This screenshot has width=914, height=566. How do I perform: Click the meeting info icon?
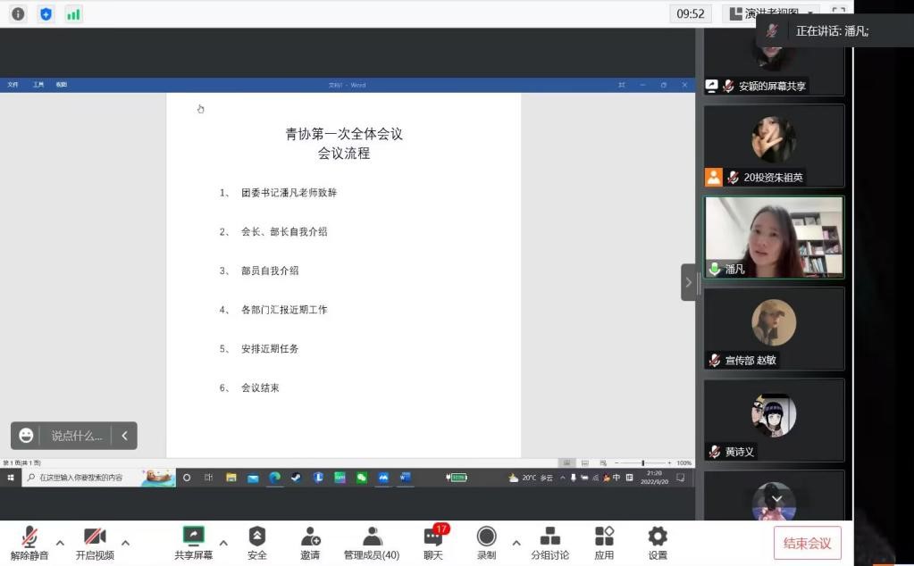click(x=18, y=14)
